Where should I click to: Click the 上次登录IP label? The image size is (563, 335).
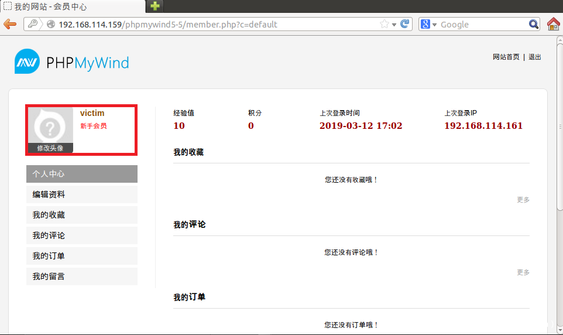(461, 113)
